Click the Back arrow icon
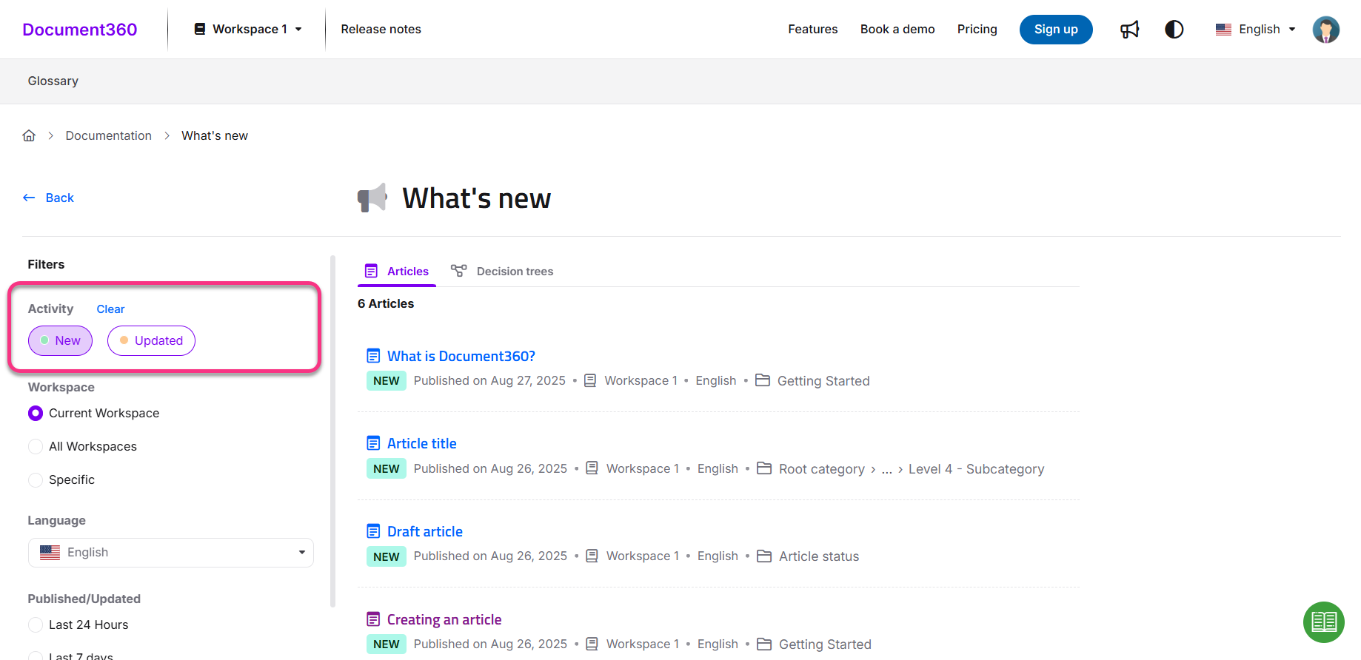Viewport: 1361px width, 660px height. 29,198
